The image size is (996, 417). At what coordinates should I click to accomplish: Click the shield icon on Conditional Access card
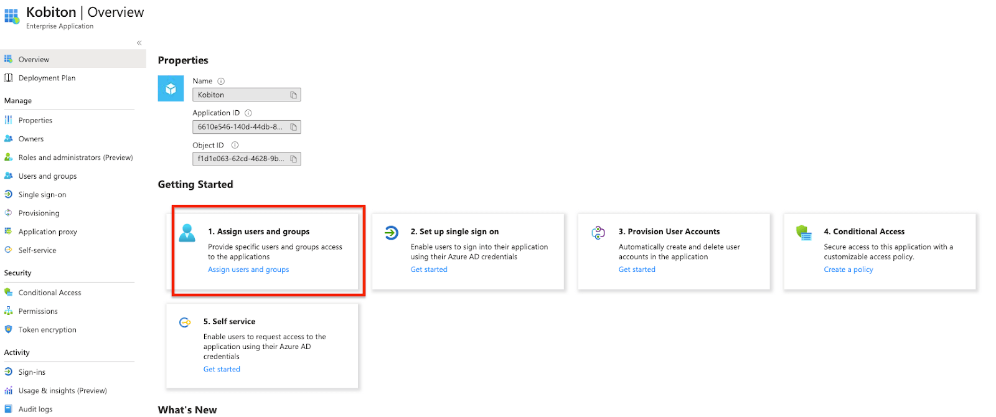click(x=804, y=233)
